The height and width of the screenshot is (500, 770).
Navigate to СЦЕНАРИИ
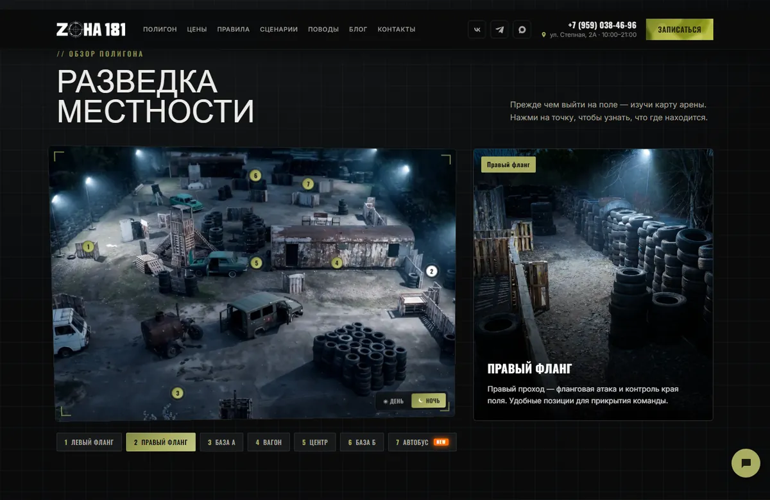tap(279, 29)
